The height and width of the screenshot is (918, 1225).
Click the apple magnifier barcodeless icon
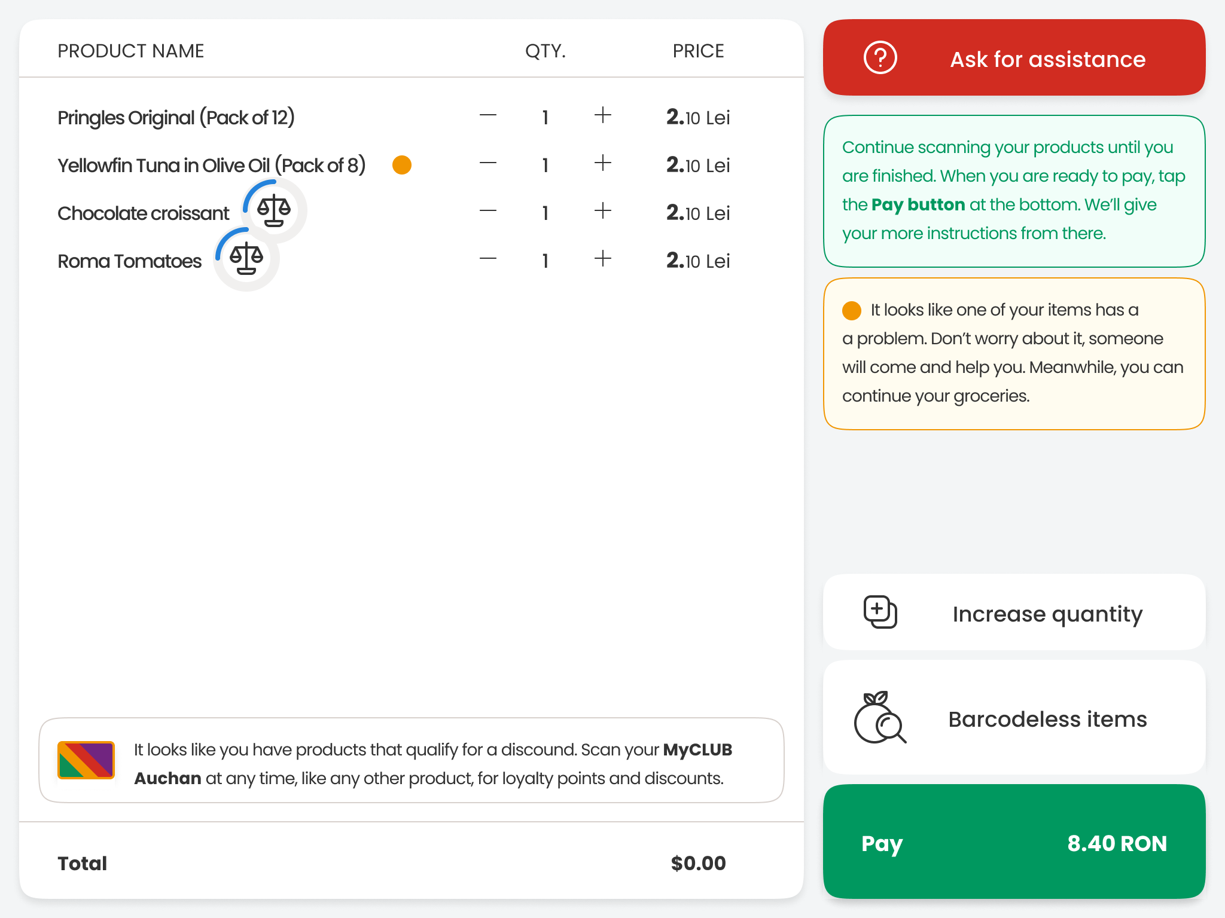[879, 718]
